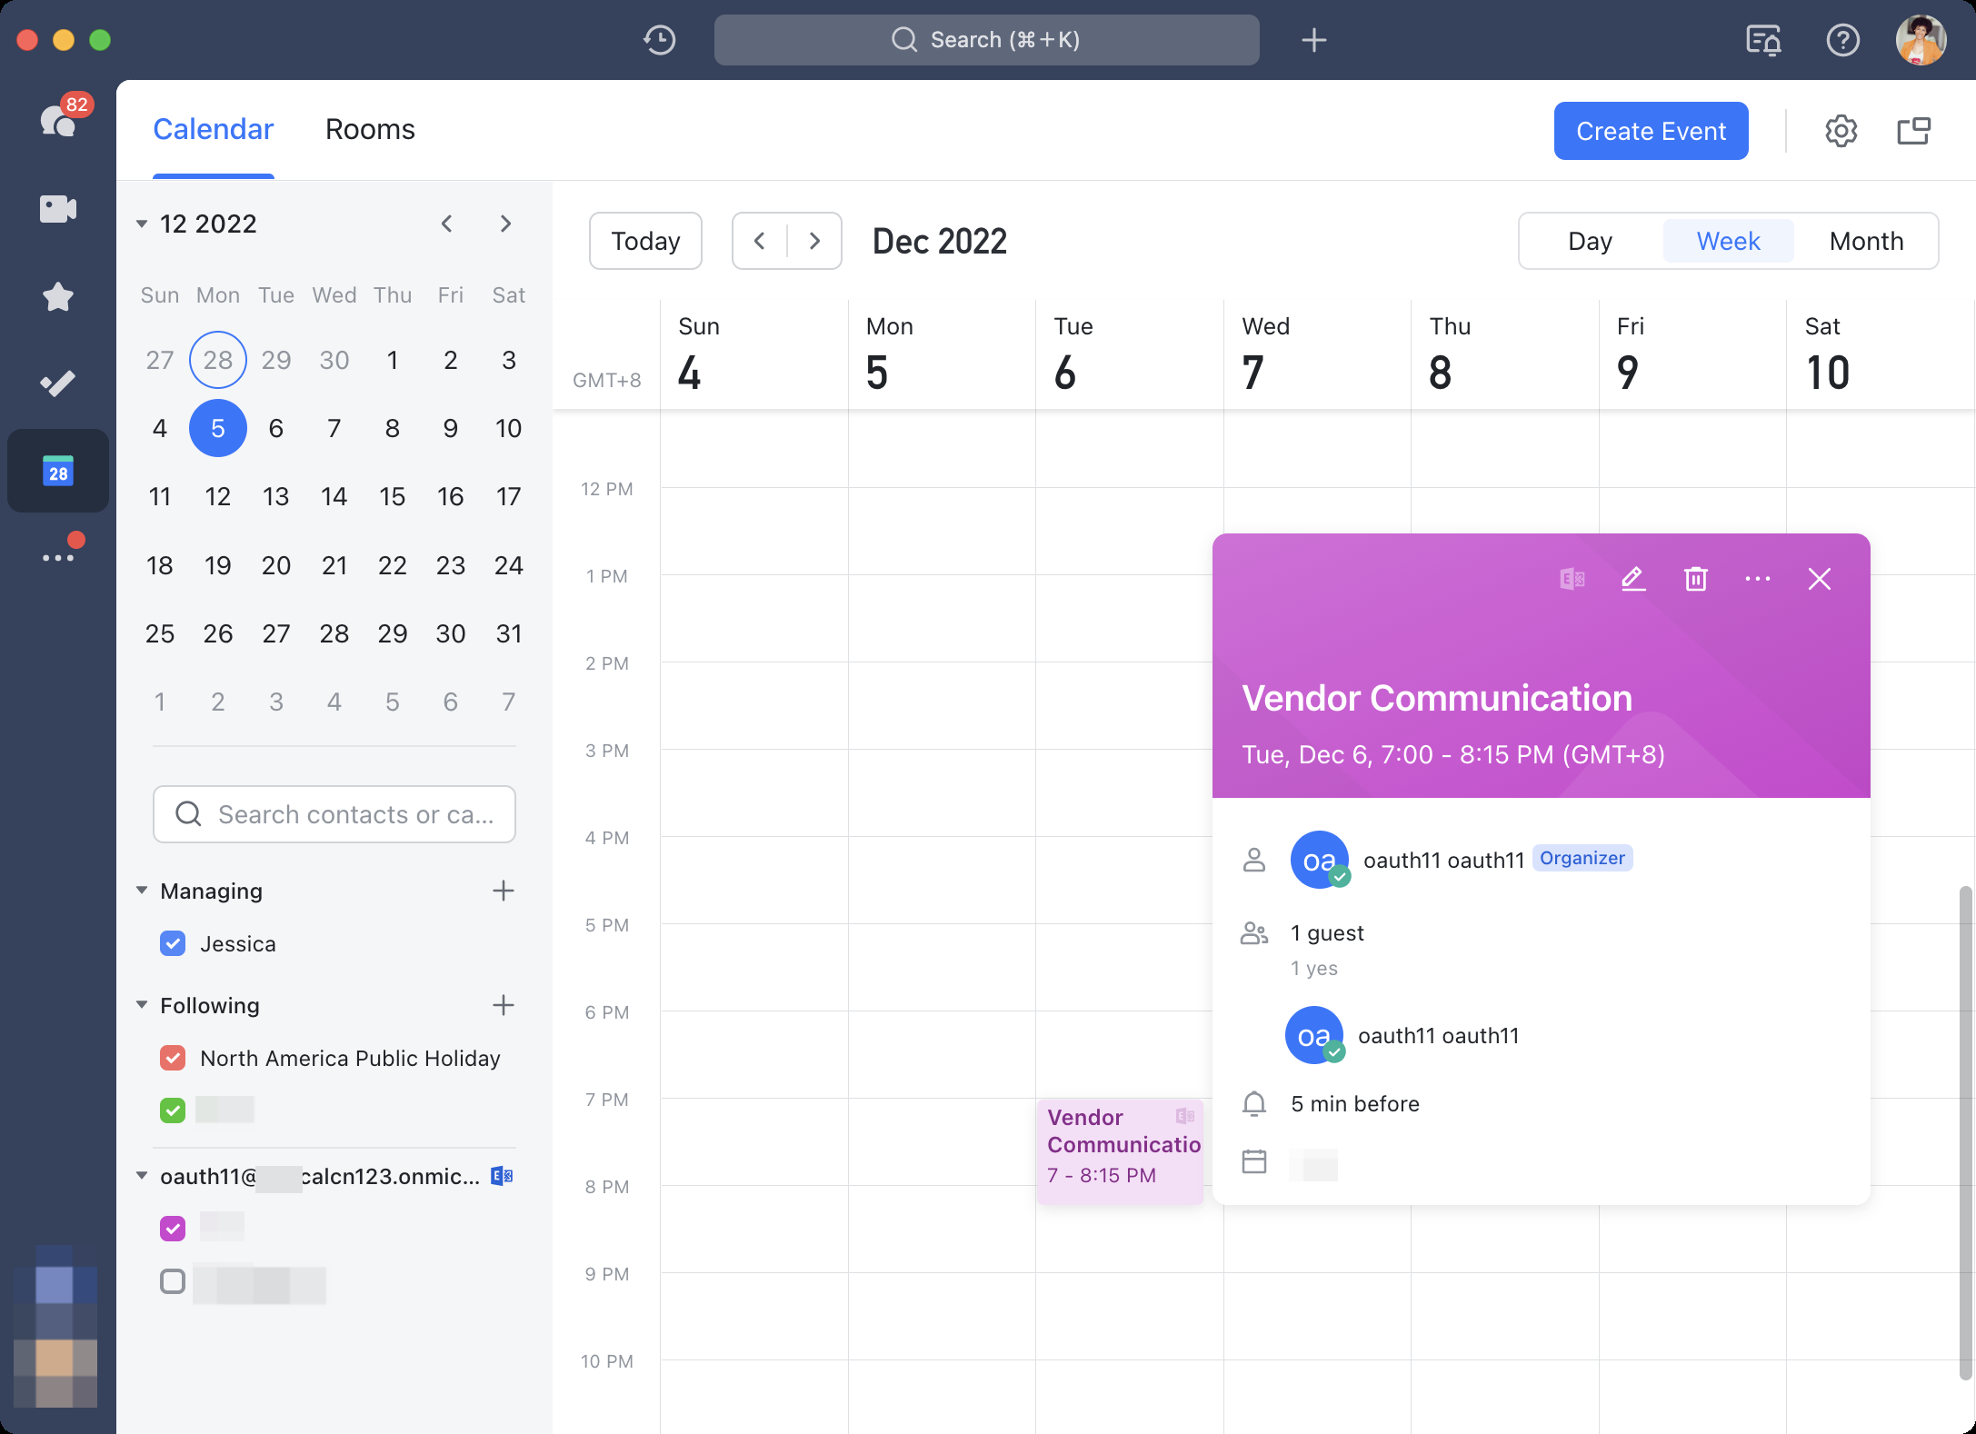Open the Outlook icon on the event popup
1976x1434 pixels.
pos(1572,579)
